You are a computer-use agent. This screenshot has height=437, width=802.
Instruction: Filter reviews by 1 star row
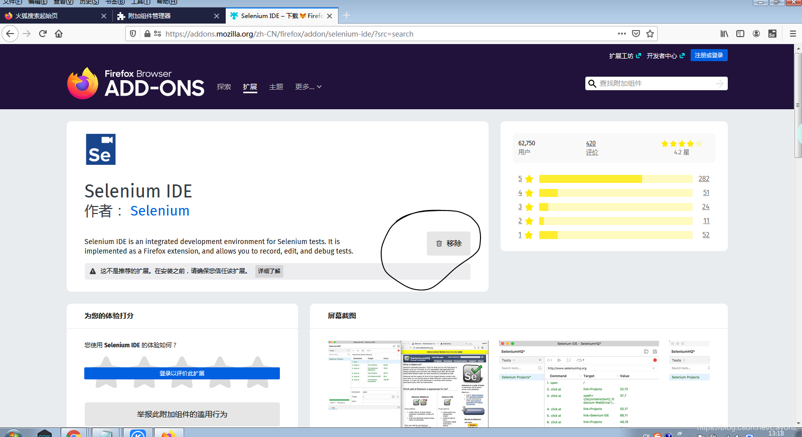tap(613, 235)
